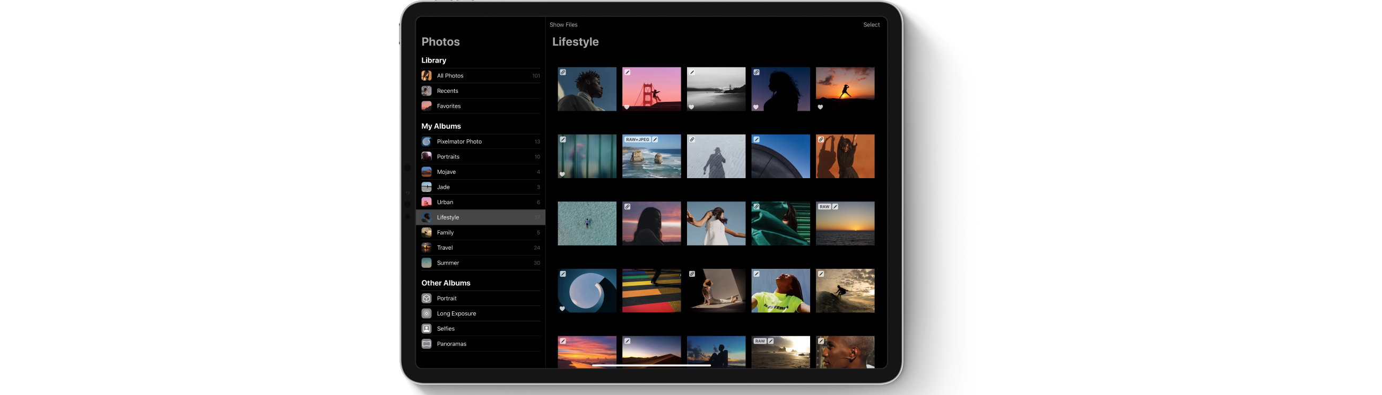Select the Summer album

pos(447,263)
